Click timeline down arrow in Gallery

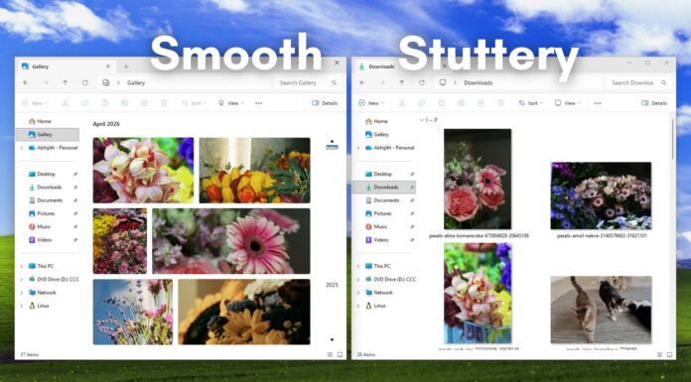point(332,339)
